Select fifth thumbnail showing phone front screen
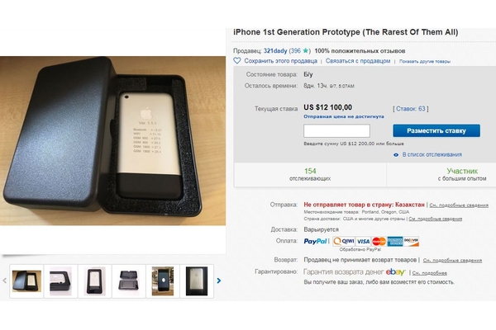496x330 pixels. point(163,281)
